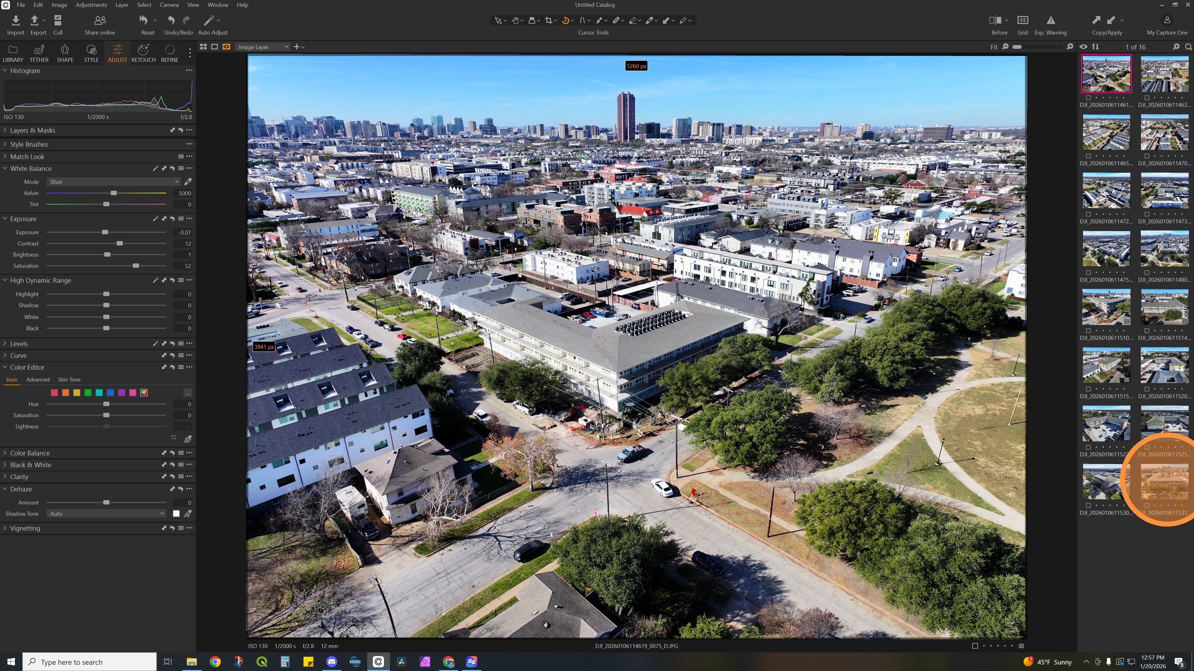Toggle the orange proofing view icon
Image resolution: width=1194 pixels, height=671 pixels.
pos(226,47)
